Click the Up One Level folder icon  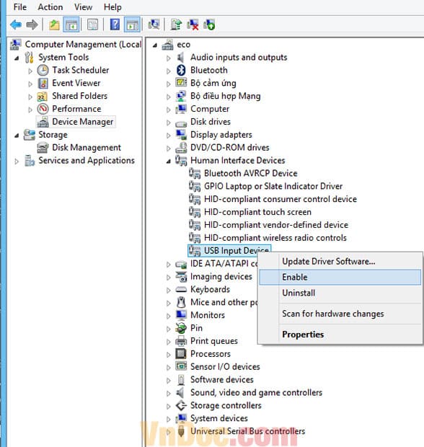click(54, 25)
